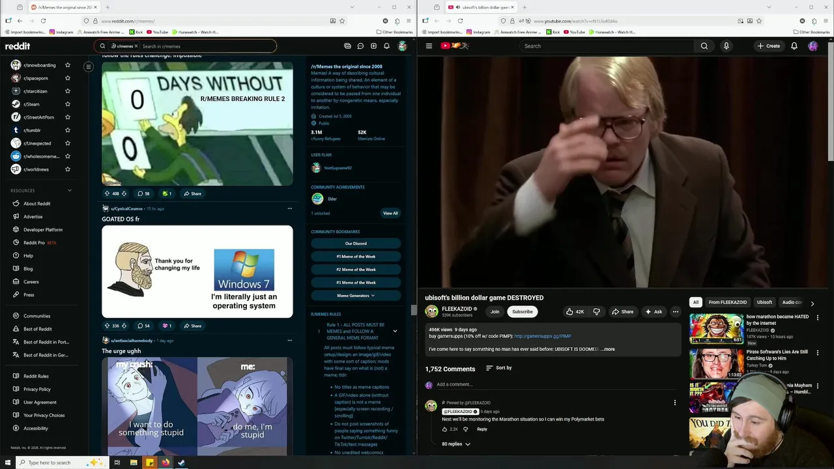
Task: Open the YouTube comments Sort by menu
Action: [x=499, y=368]
